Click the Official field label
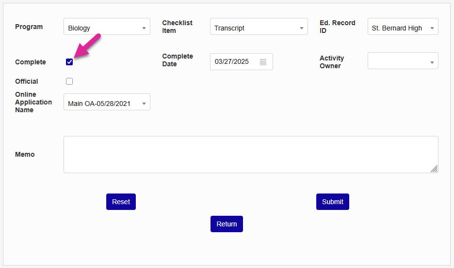 tap(27, 81)
